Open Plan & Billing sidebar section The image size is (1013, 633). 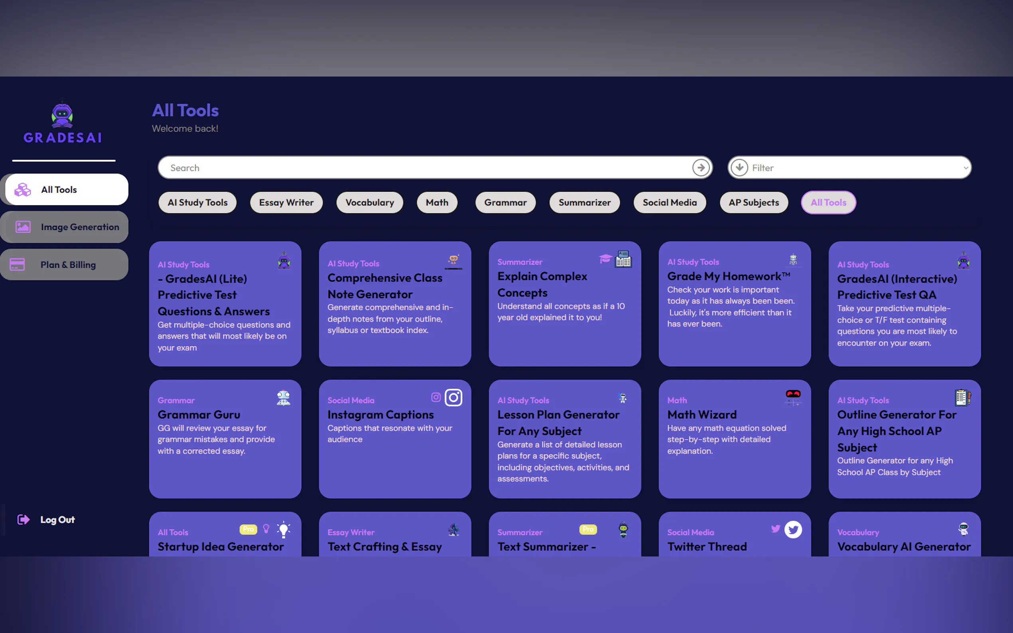pos(65,265)
